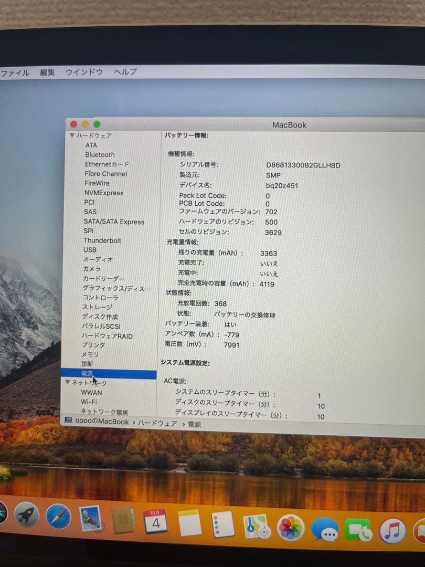Open yellow Notes icon in Dock
Screen dimensions: 425x567
[x=190, y=523]
